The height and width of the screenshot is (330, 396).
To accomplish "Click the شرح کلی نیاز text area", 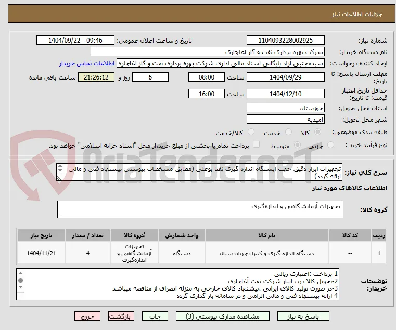I will [199, 172].
